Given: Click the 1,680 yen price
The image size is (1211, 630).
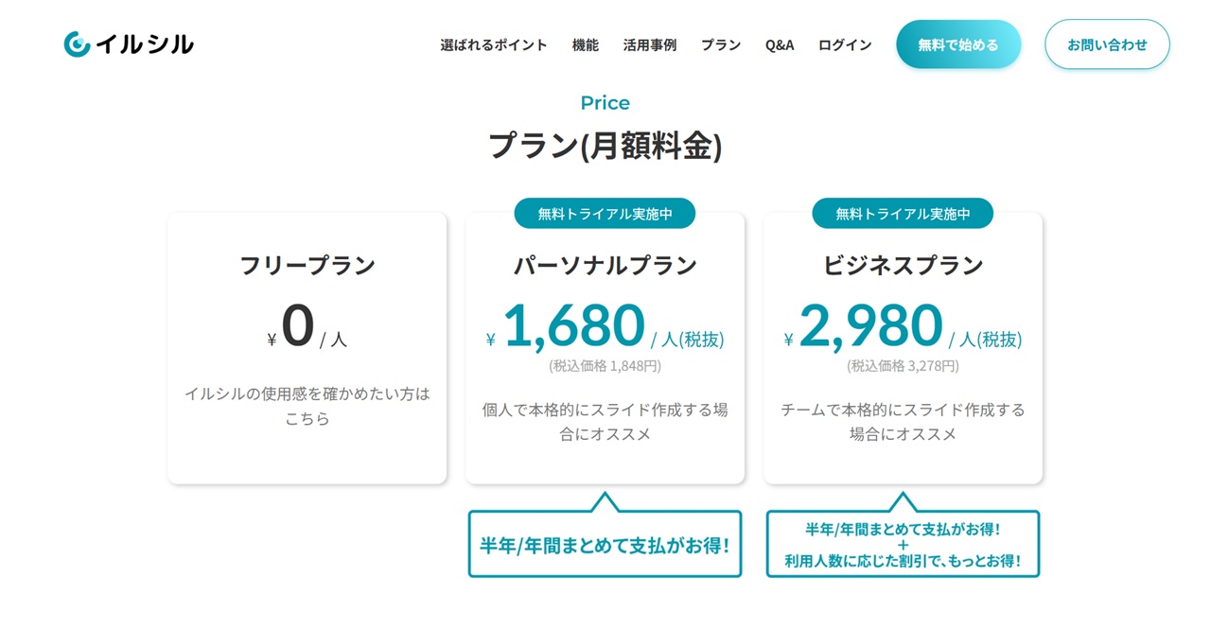Looking at the screenshot, I should [x=574, y=324].
